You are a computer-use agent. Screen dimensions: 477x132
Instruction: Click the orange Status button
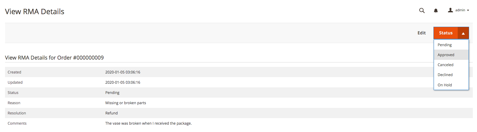(446, 33)
